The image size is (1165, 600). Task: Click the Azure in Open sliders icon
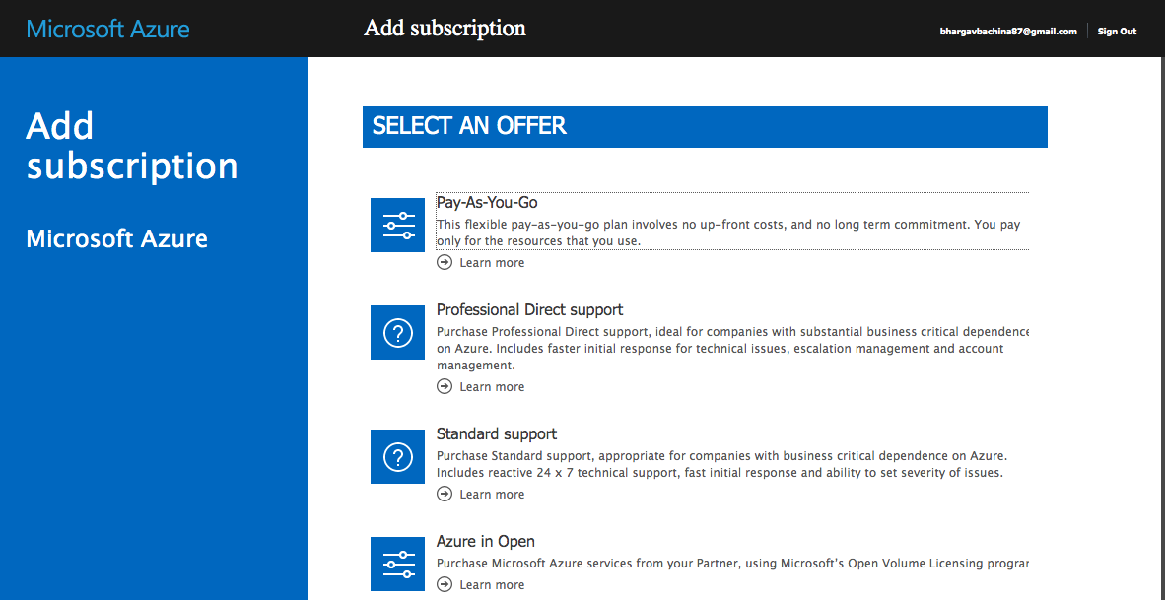pyautogui.click(x=397, y=564)
